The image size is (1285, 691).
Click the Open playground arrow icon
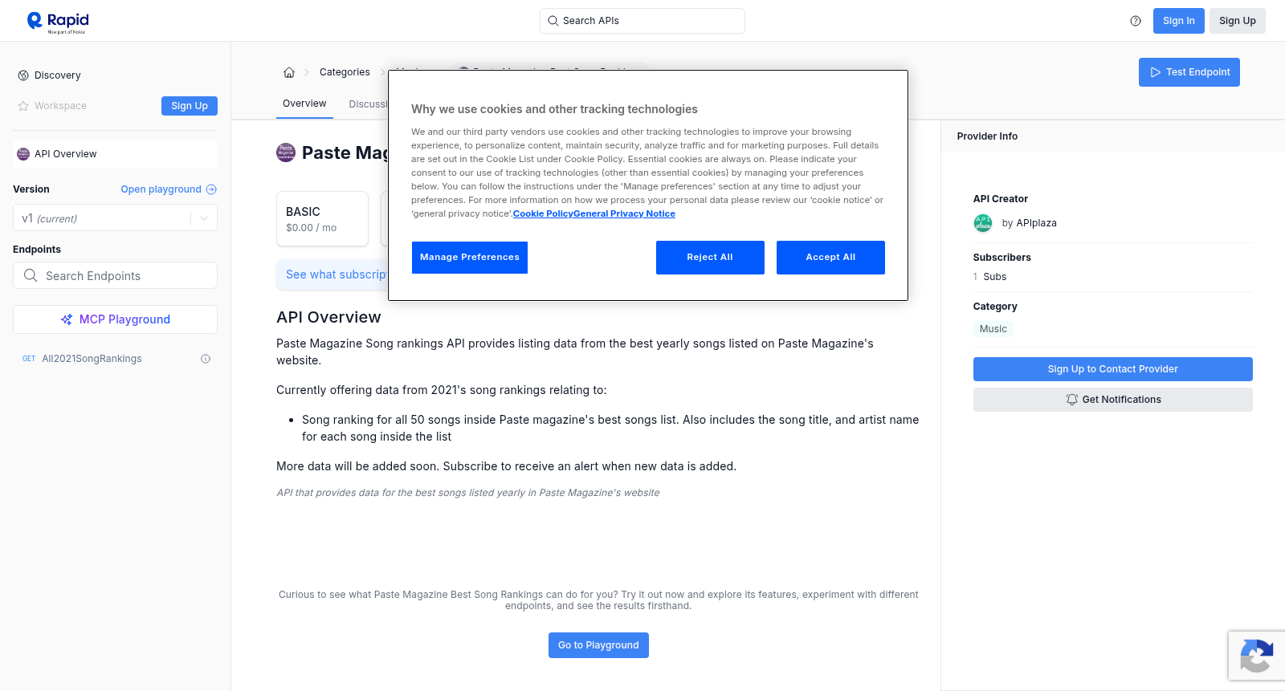211,189
